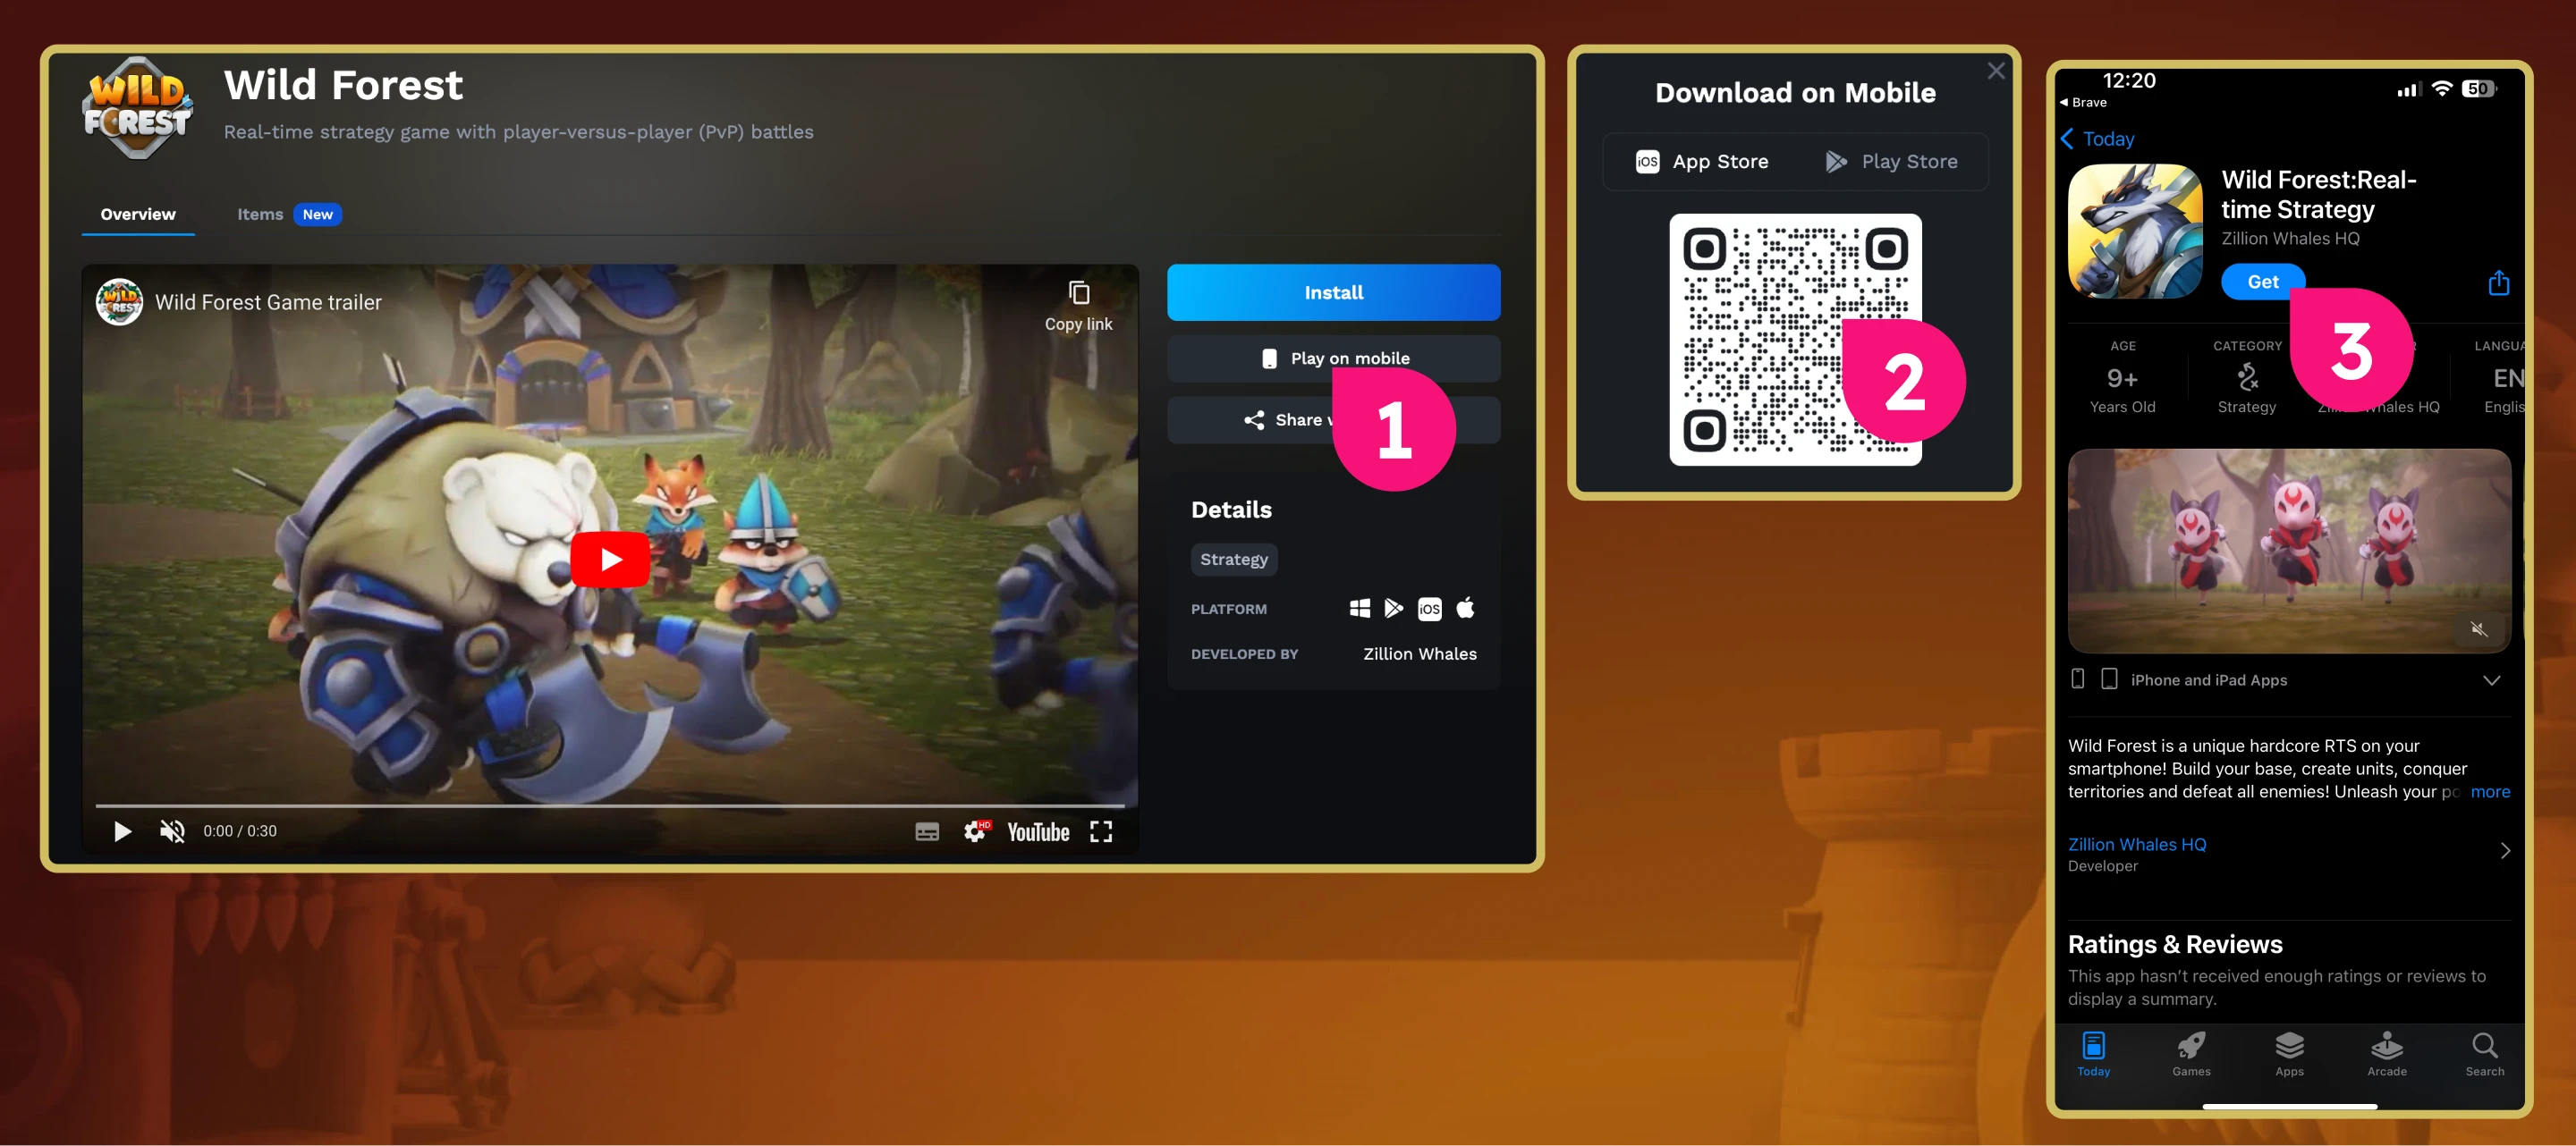Click the iOS platform icon in Details

[1429, 609]
